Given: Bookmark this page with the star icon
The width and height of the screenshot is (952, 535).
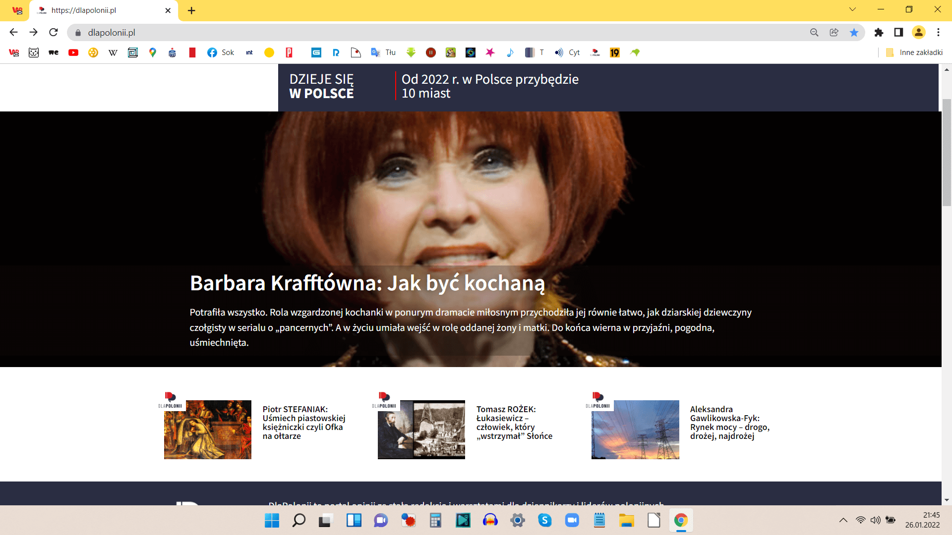Looking at the screenshot, I should tap(854, 33).
